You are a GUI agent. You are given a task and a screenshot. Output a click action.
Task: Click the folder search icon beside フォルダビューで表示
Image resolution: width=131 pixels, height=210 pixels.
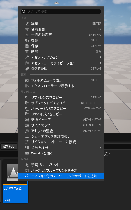[x=27, y=80]
